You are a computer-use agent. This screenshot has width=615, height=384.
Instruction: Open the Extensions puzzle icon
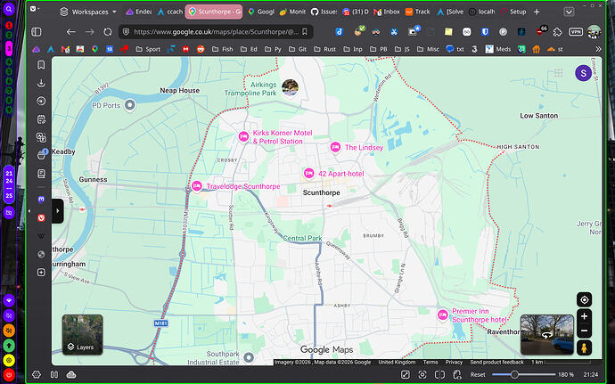tap(557, 32)
